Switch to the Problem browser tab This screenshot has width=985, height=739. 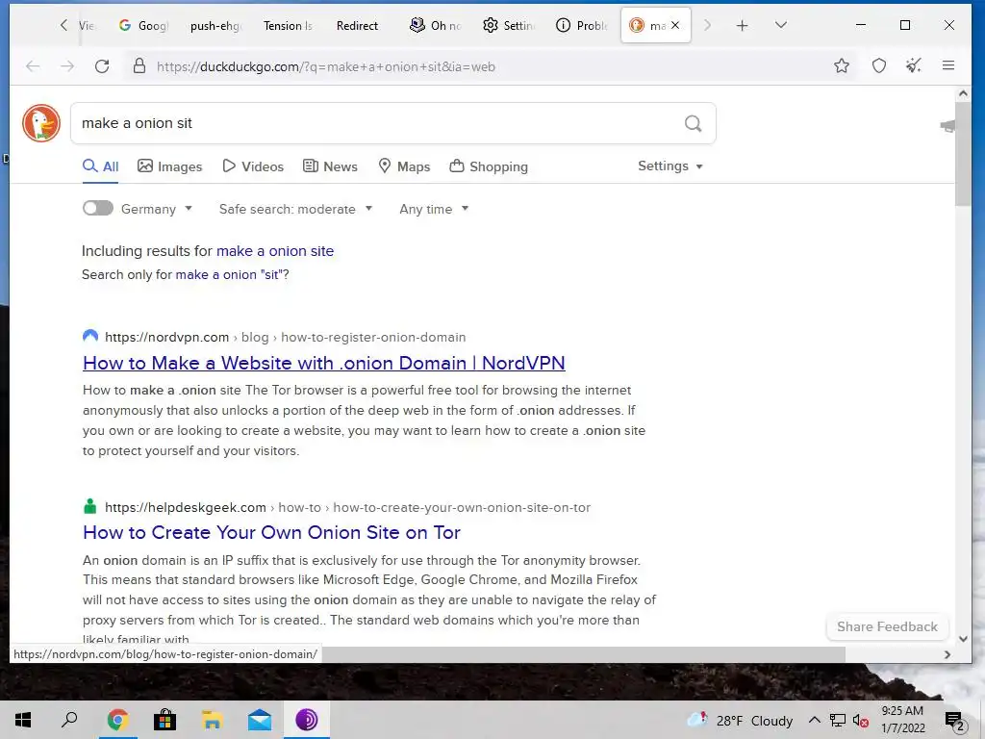[x=582, y=25]
